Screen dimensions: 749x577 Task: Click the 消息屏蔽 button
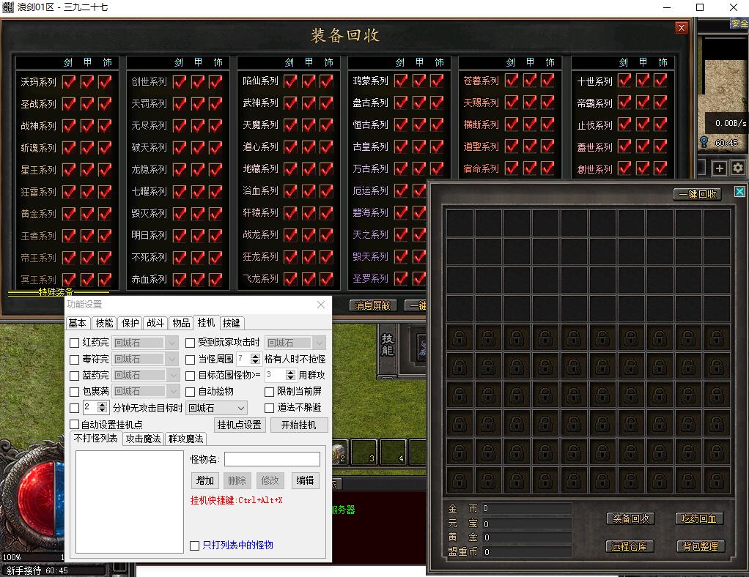(x=373, y=305)
